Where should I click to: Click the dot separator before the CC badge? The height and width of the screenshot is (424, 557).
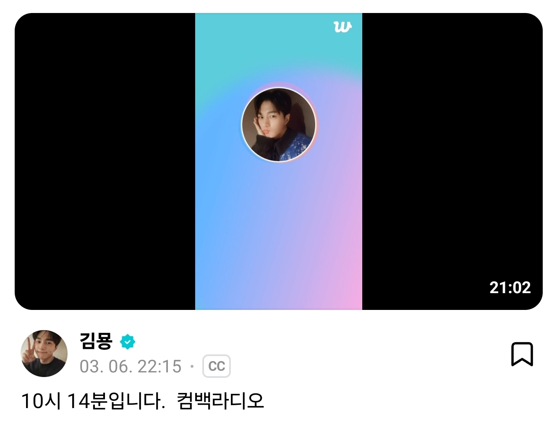192,367
